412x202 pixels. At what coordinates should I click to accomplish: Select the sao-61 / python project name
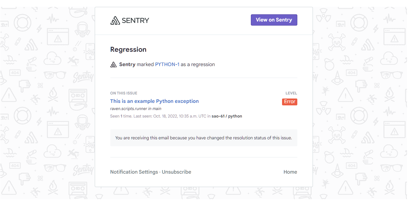pos(227,116)
